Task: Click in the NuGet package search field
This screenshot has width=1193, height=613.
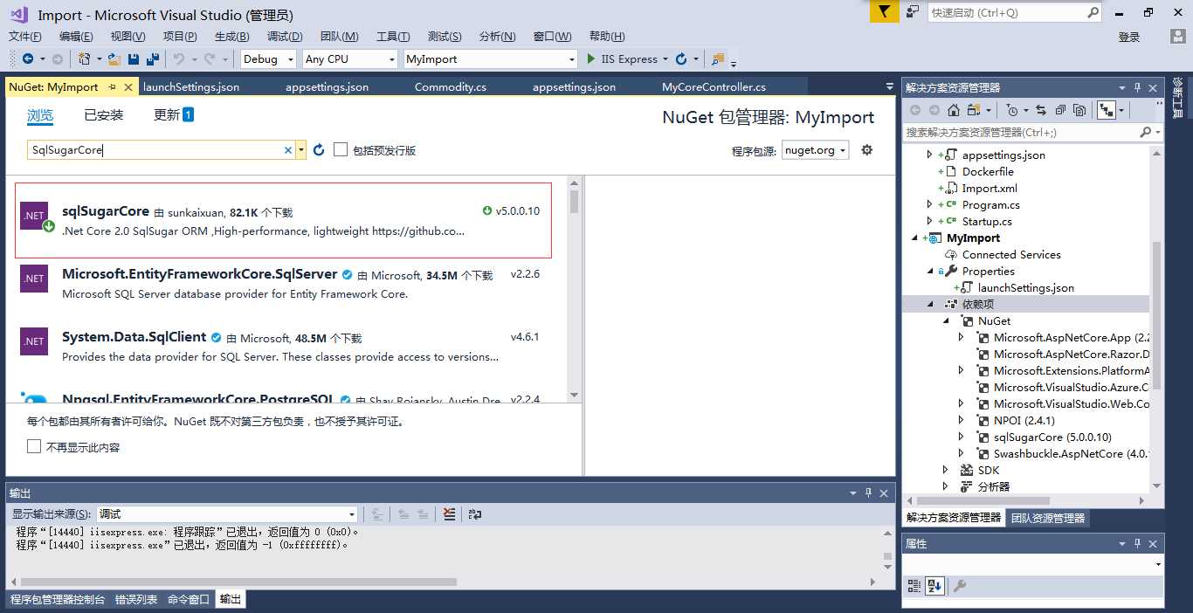Action: [x=155, y=150]
